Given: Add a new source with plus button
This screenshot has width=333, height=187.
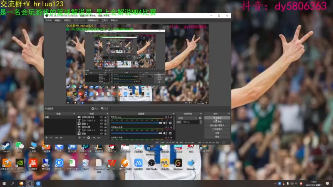Looking at the screenshot, I should coord(80,138).
